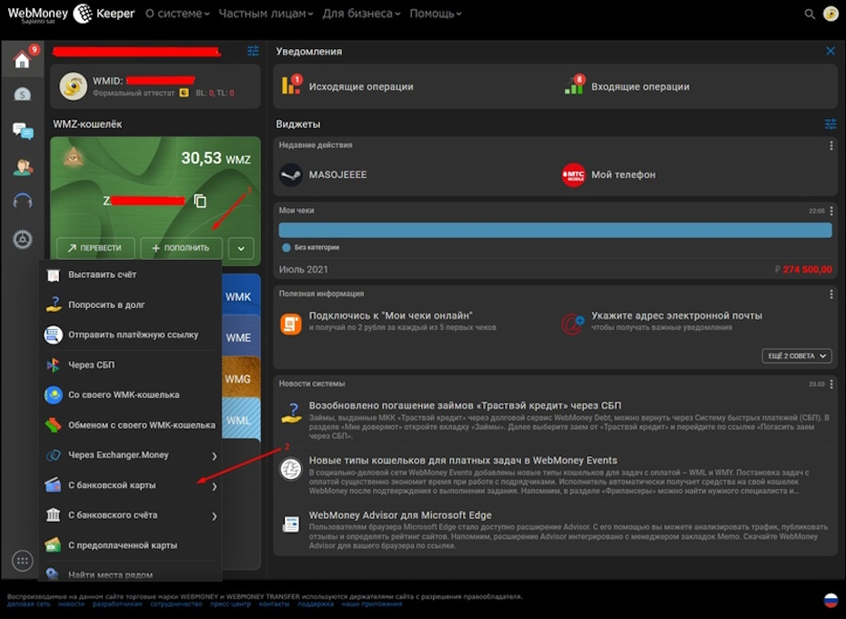Open the profile avatar in header

coord(831,14)
